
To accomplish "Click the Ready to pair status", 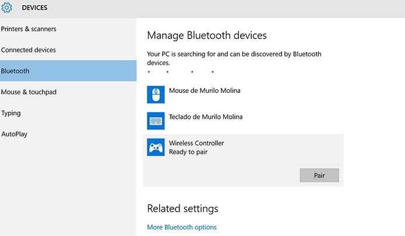I will coord(188,152).
